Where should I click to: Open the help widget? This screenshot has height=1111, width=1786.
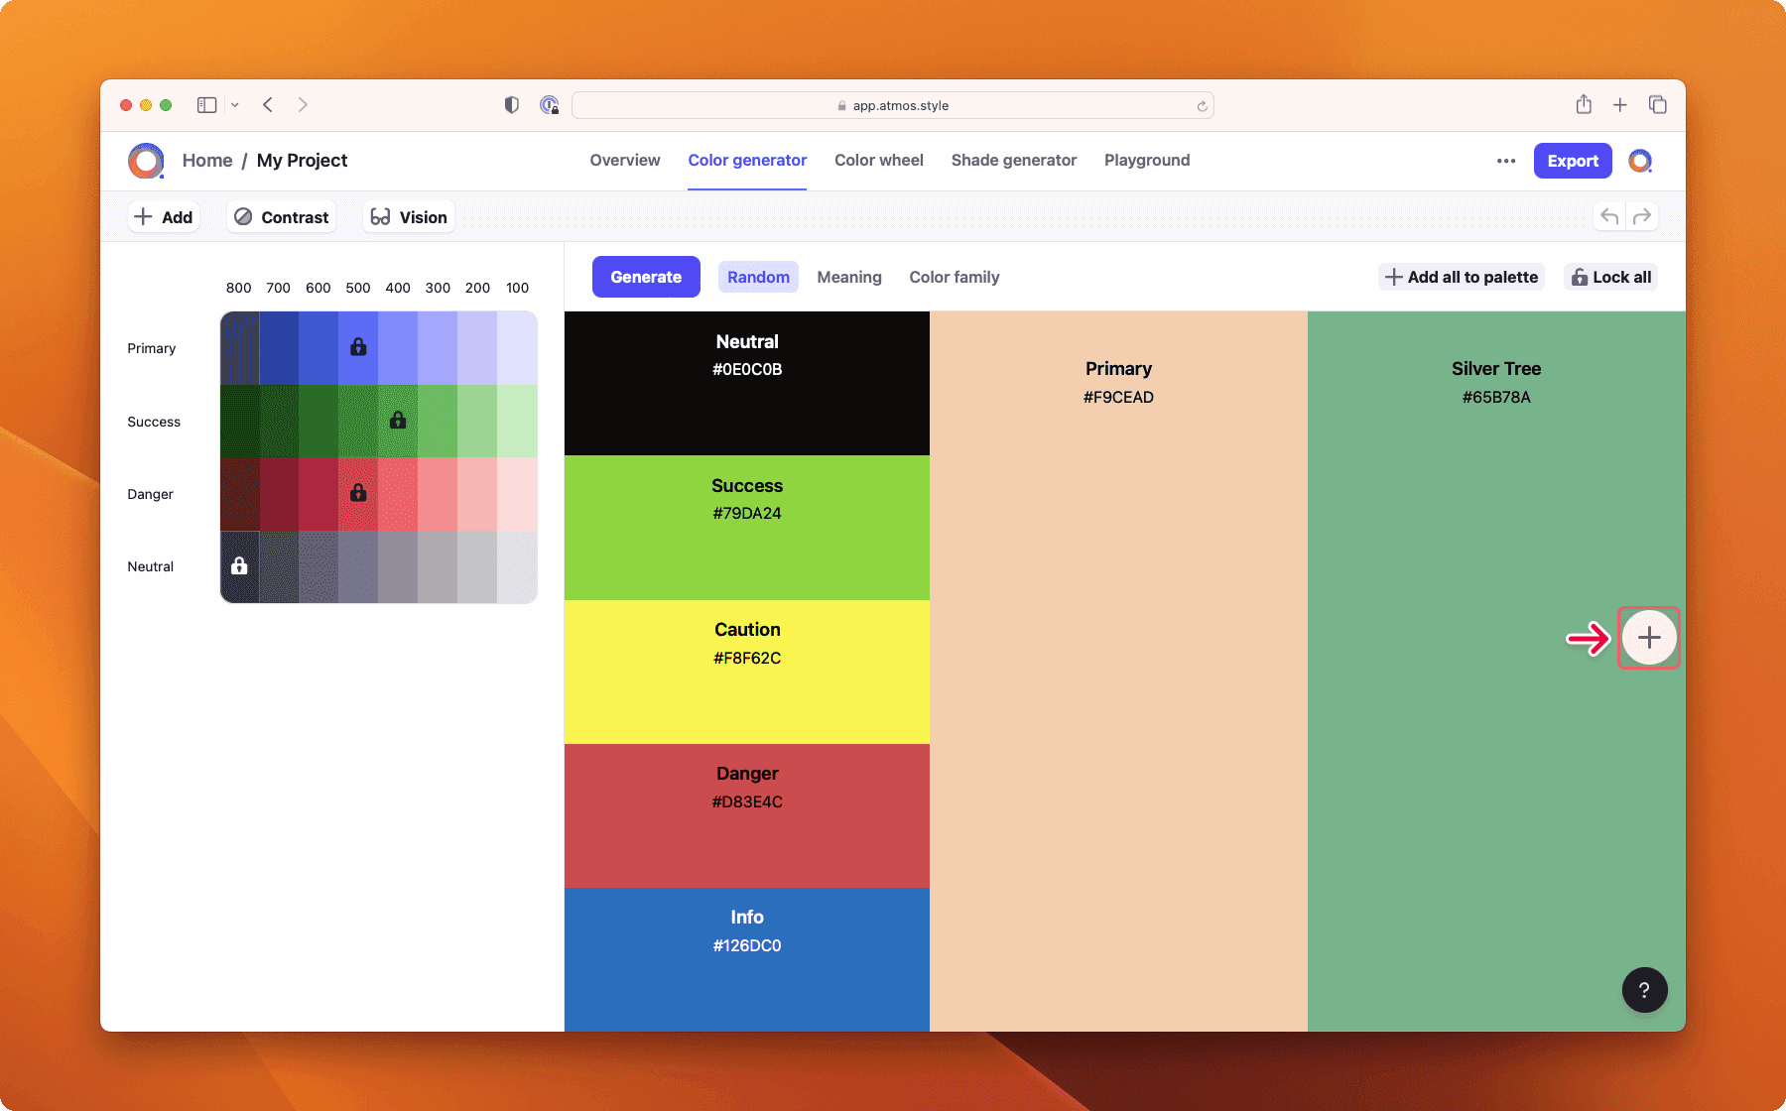1644,989
